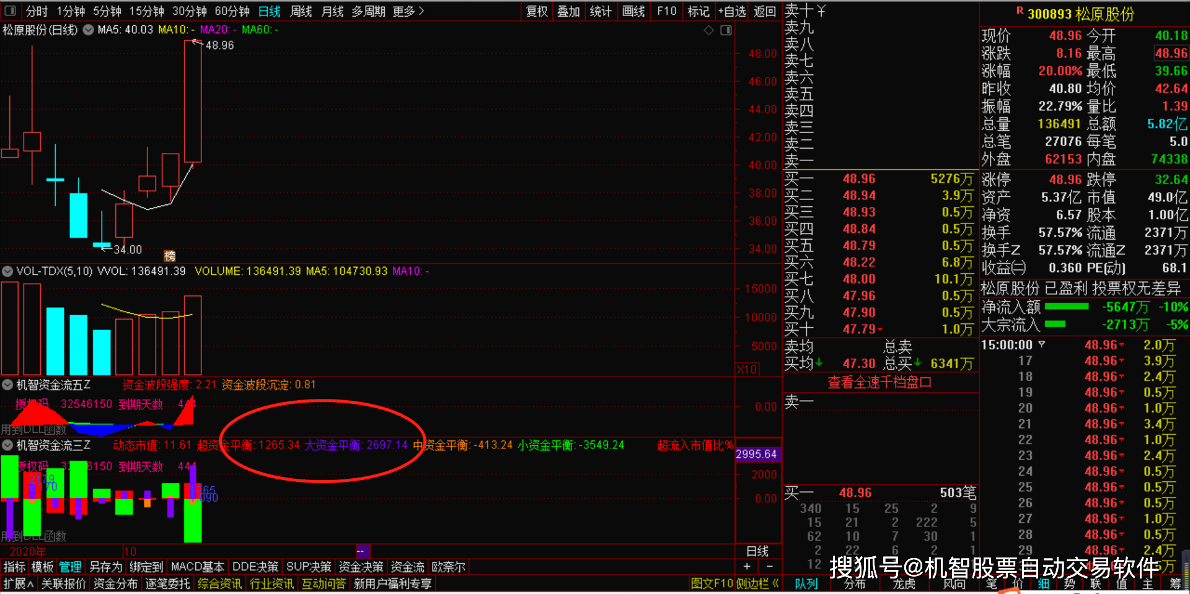The width and height of the screenshot is (1190, 594).
Task: Switch to 分时 intraday chart
Action: [x=37, y=11]
